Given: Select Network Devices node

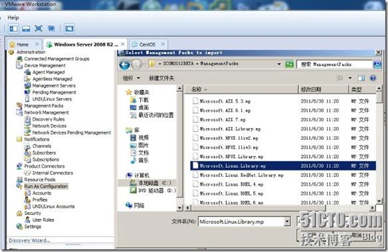Looking at the screenshot, I should click(x=49, y=126).
